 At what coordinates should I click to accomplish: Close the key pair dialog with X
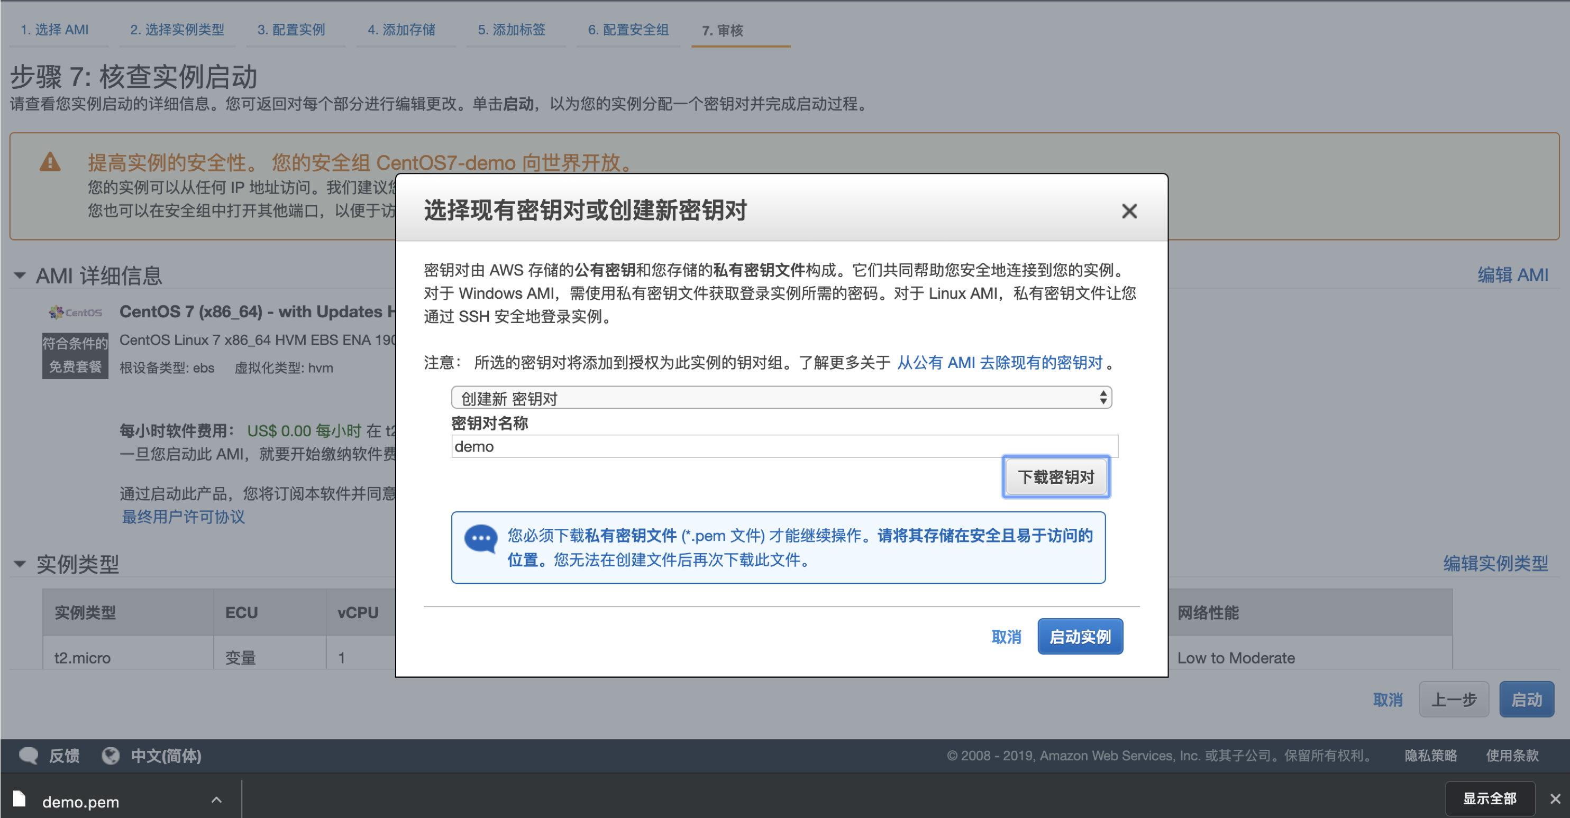point(1129,211)
